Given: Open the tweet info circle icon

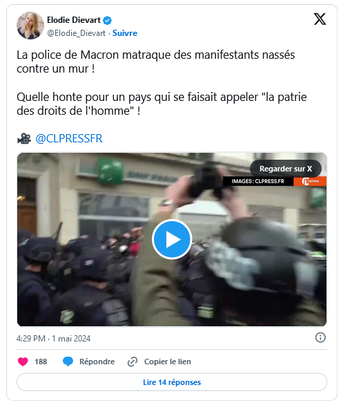Looking at the screenshot, I should [x=320, y=337].
